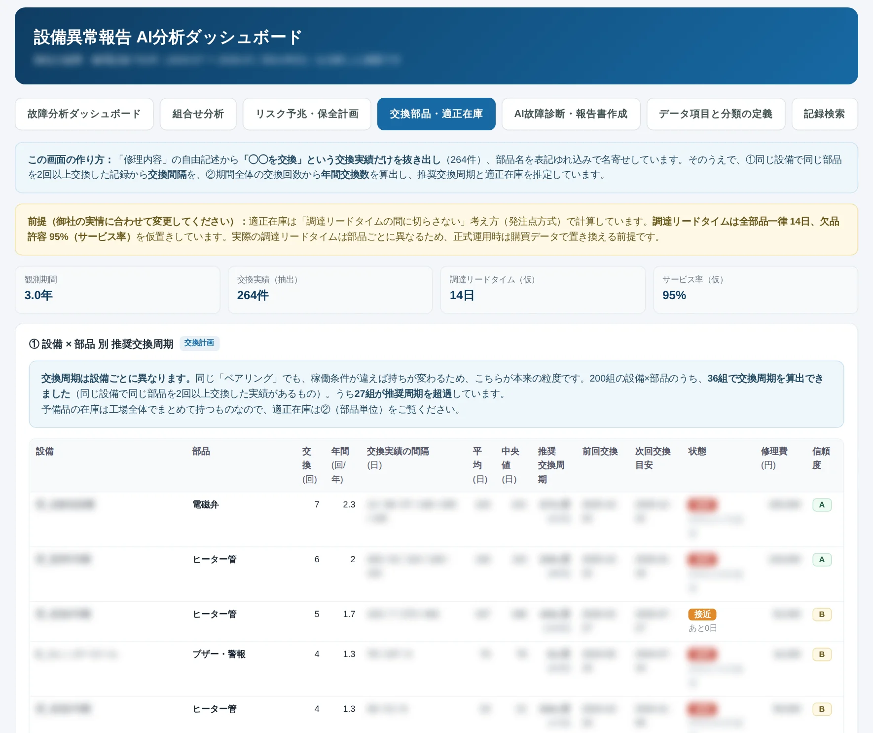Open the リスク予兆・保全計画 tab
Viewport: 873px width, 733px height.
pyautogui.click(x=307, y=114)
